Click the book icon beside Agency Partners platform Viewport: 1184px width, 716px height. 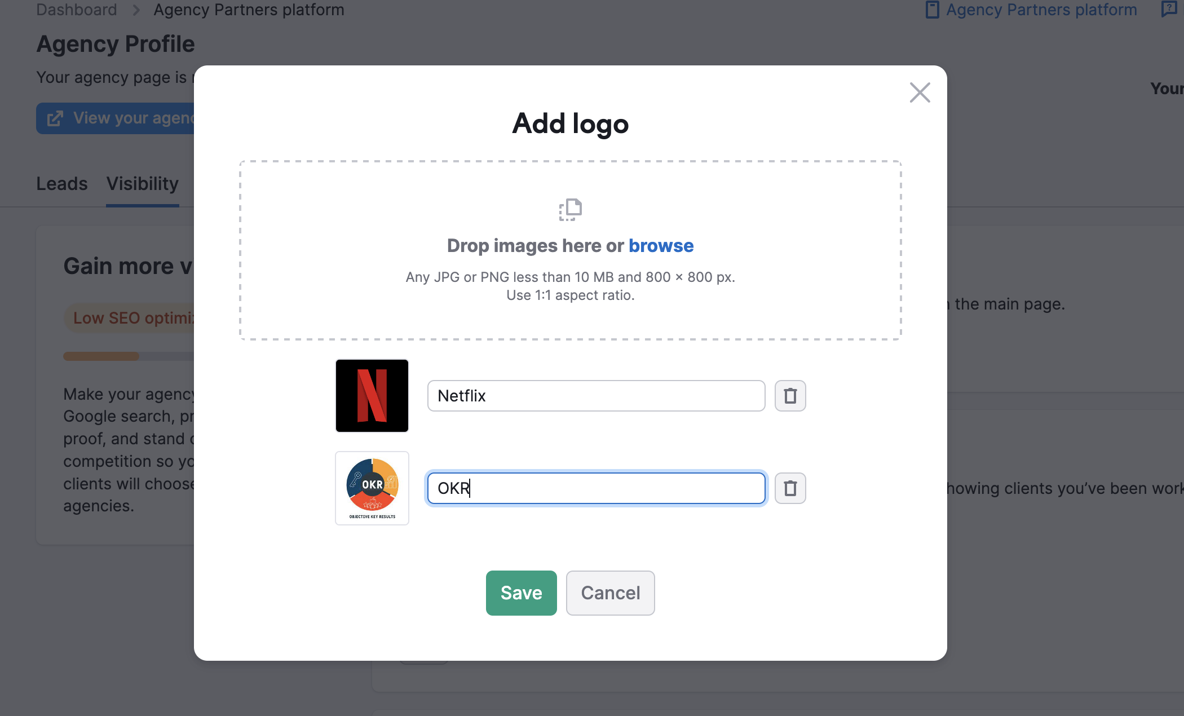tap(932, 10)
